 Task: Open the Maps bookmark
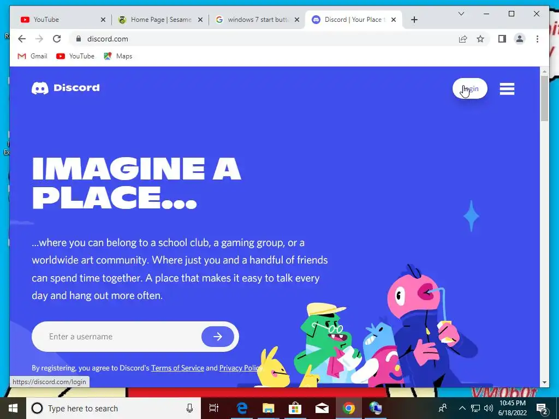coord(118,56)
